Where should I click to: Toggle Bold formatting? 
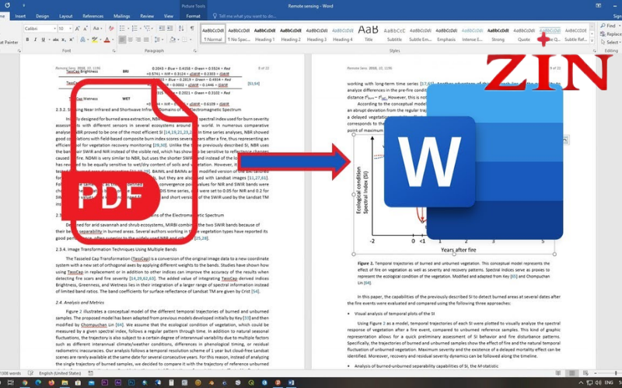tap(27, 40)
